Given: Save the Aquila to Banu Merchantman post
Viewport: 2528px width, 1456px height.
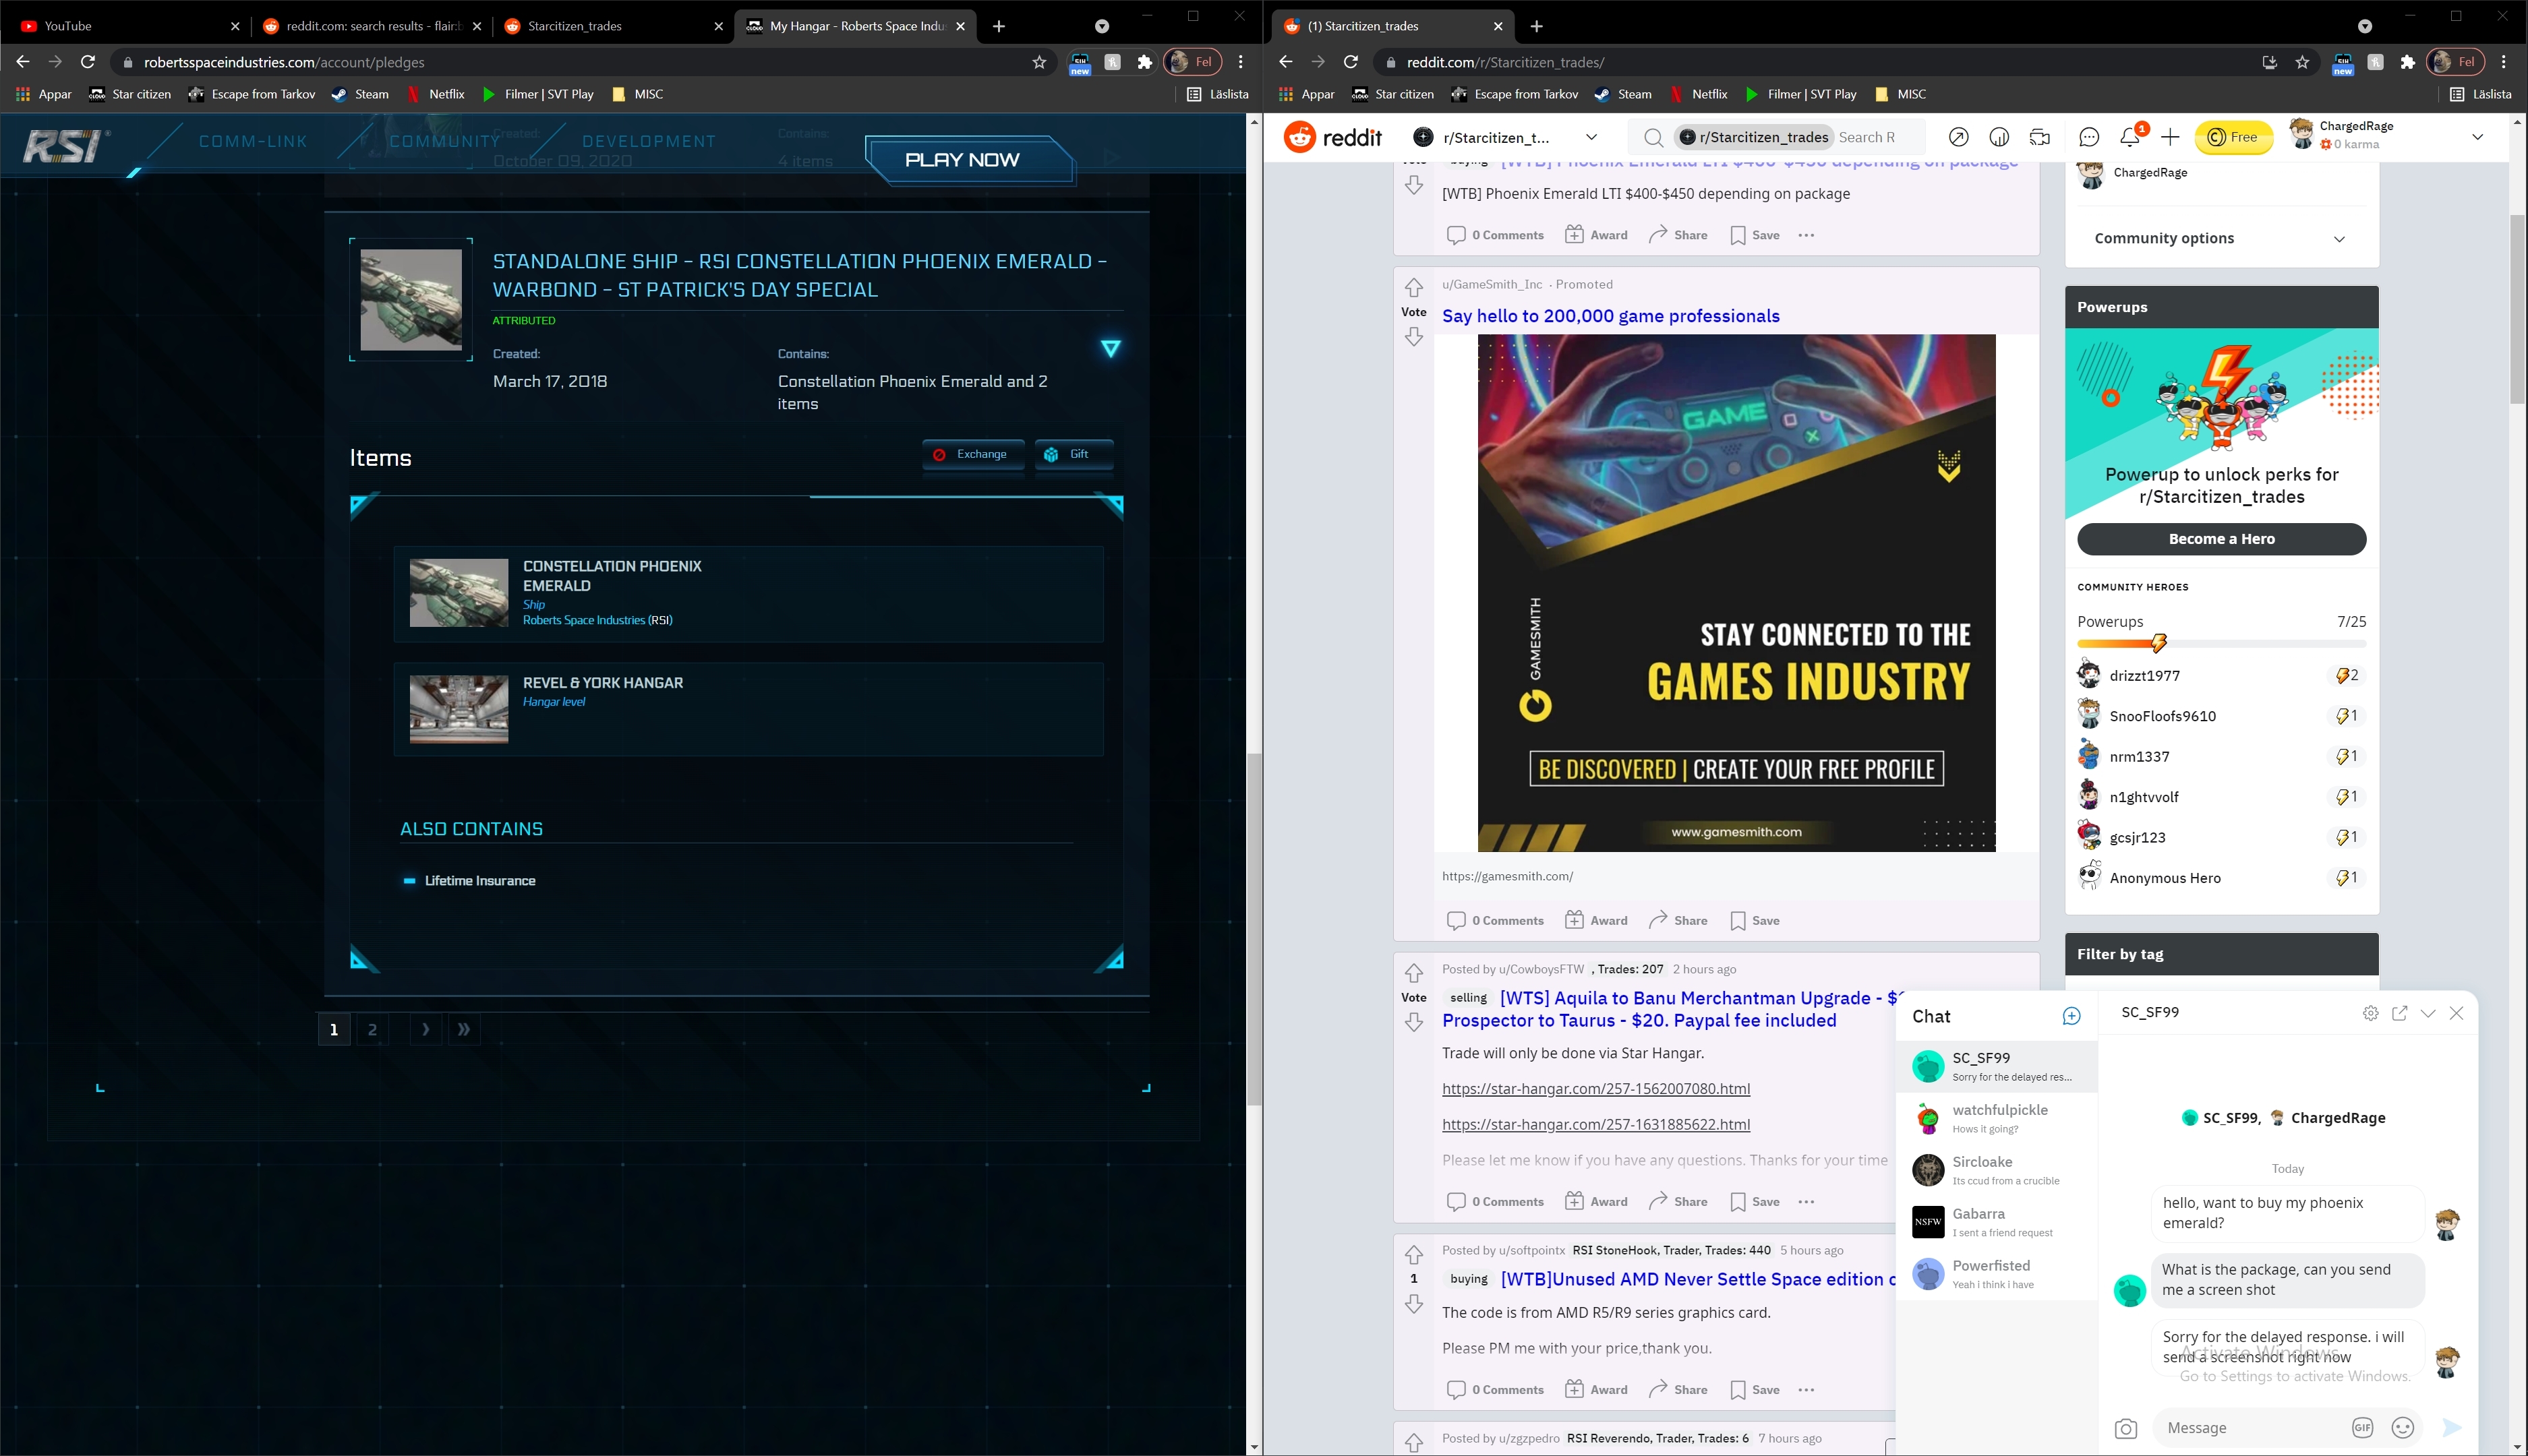Looking at the screenshot, I should click(1755, 1202).
